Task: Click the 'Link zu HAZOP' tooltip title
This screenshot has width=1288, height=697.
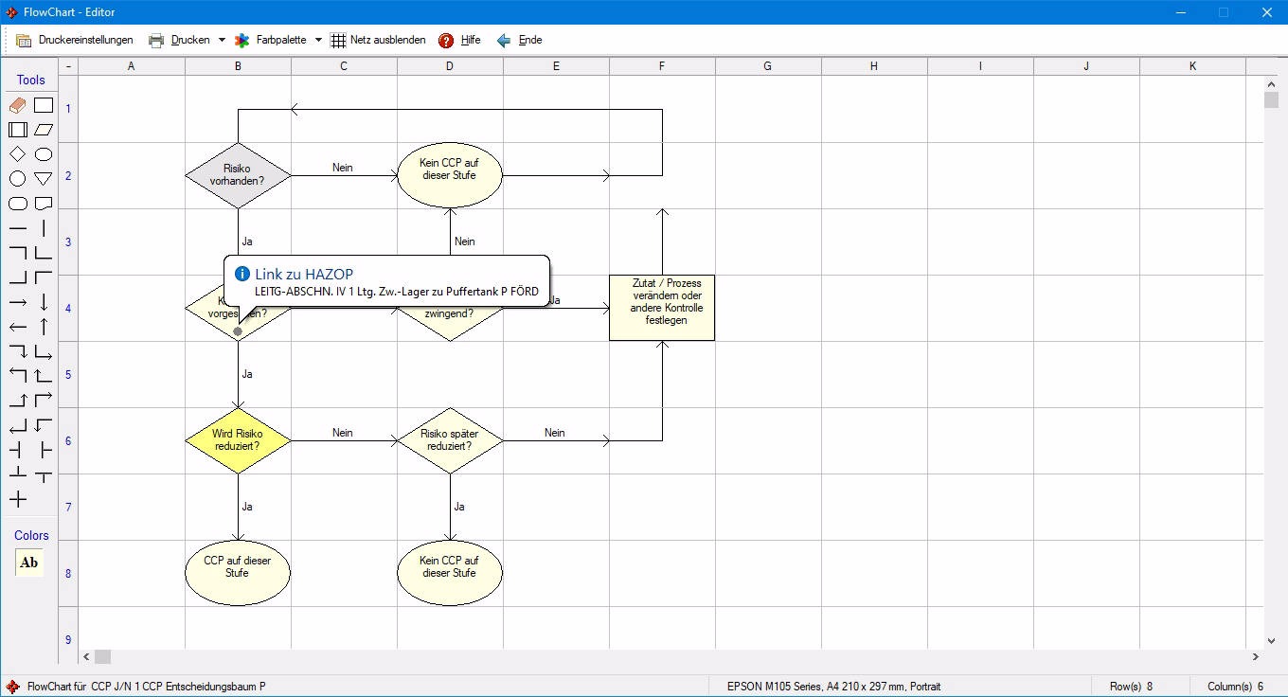Action: pyautogui.click(x=304, y=274)
